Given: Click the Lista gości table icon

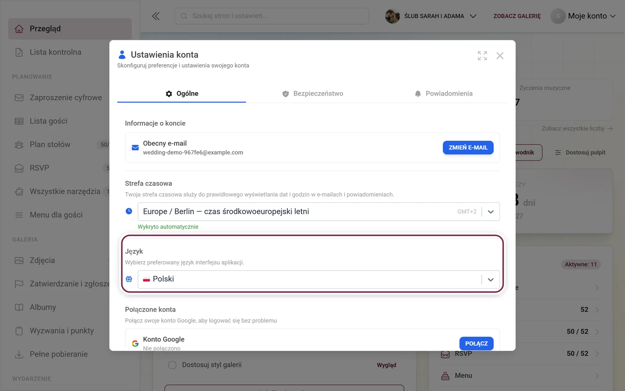Looking at the screenshot, I should coord(19,121).
